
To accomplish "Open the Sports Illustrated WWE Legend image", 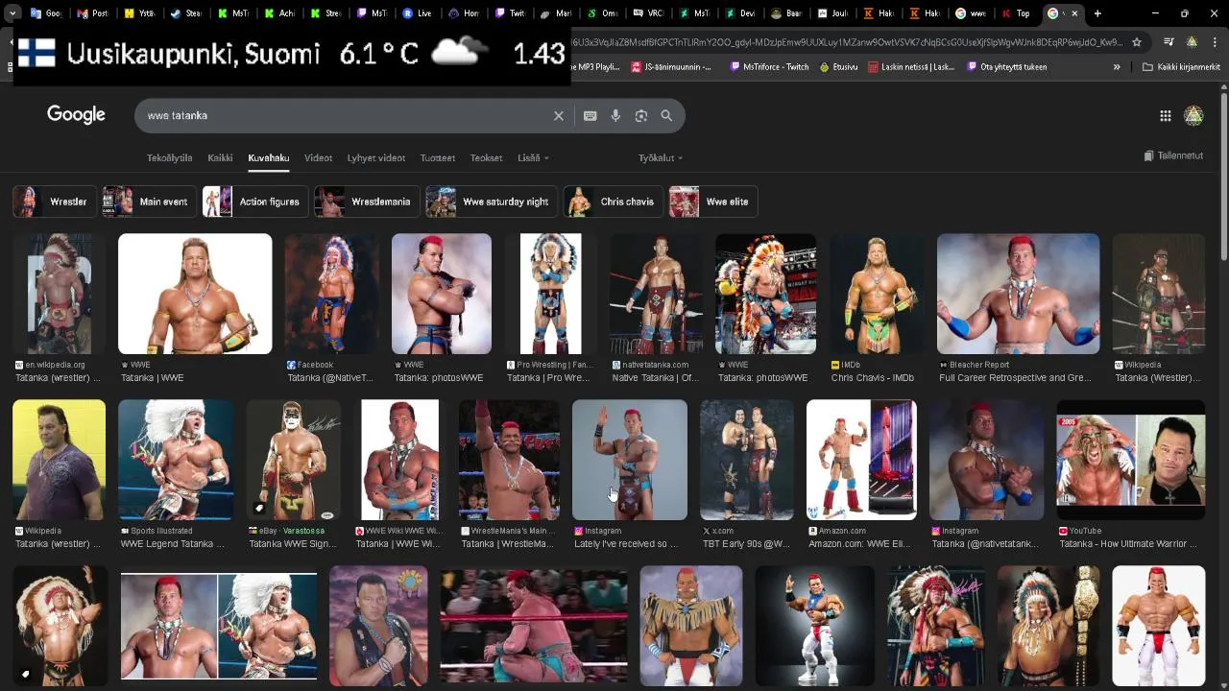I will (x=176, y=460).
